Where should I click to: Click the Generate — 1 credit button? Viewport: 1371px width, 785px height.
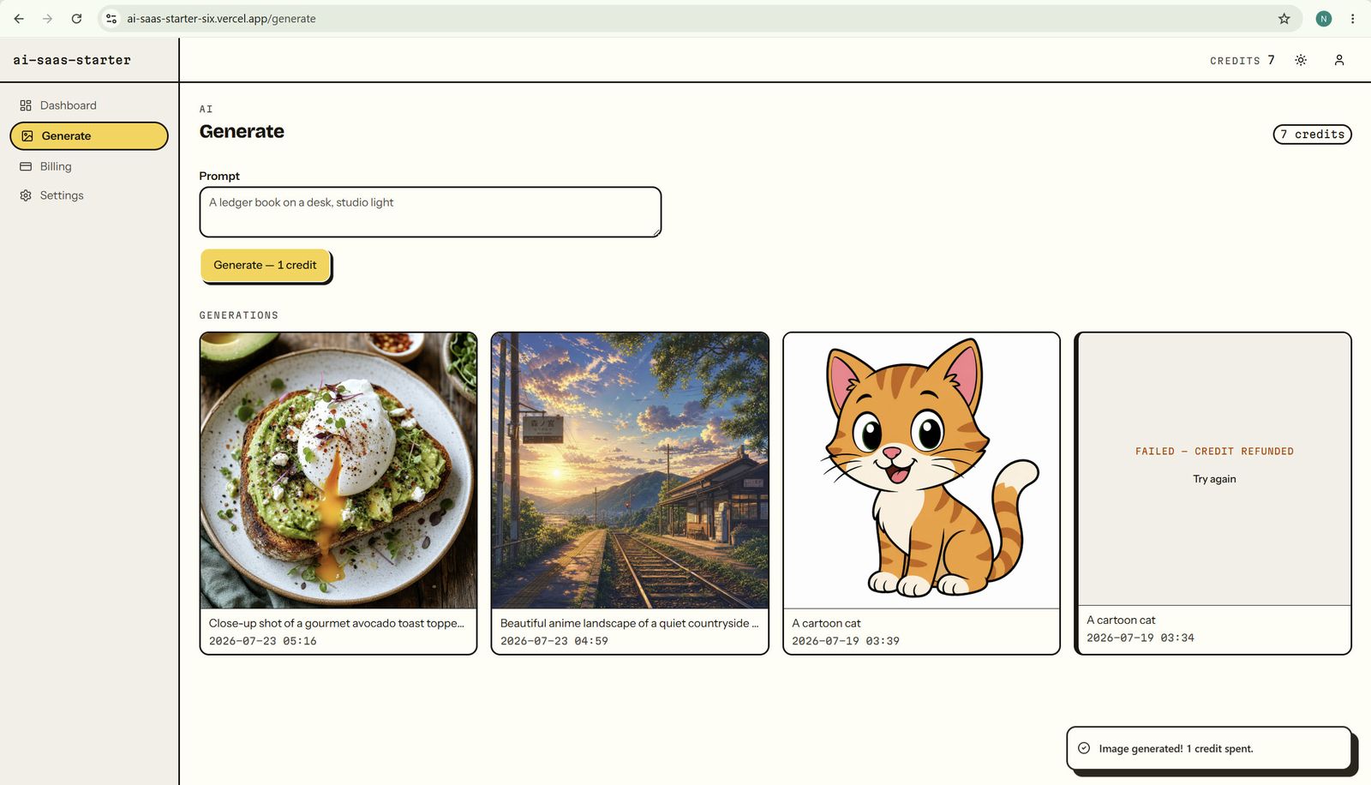click(266, 265)
